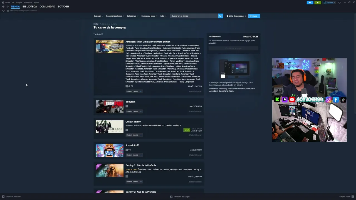Viewport: 356px width, 200px height.
Task: Open the SOYJOSH profile tab
Action: pos(63,6)
